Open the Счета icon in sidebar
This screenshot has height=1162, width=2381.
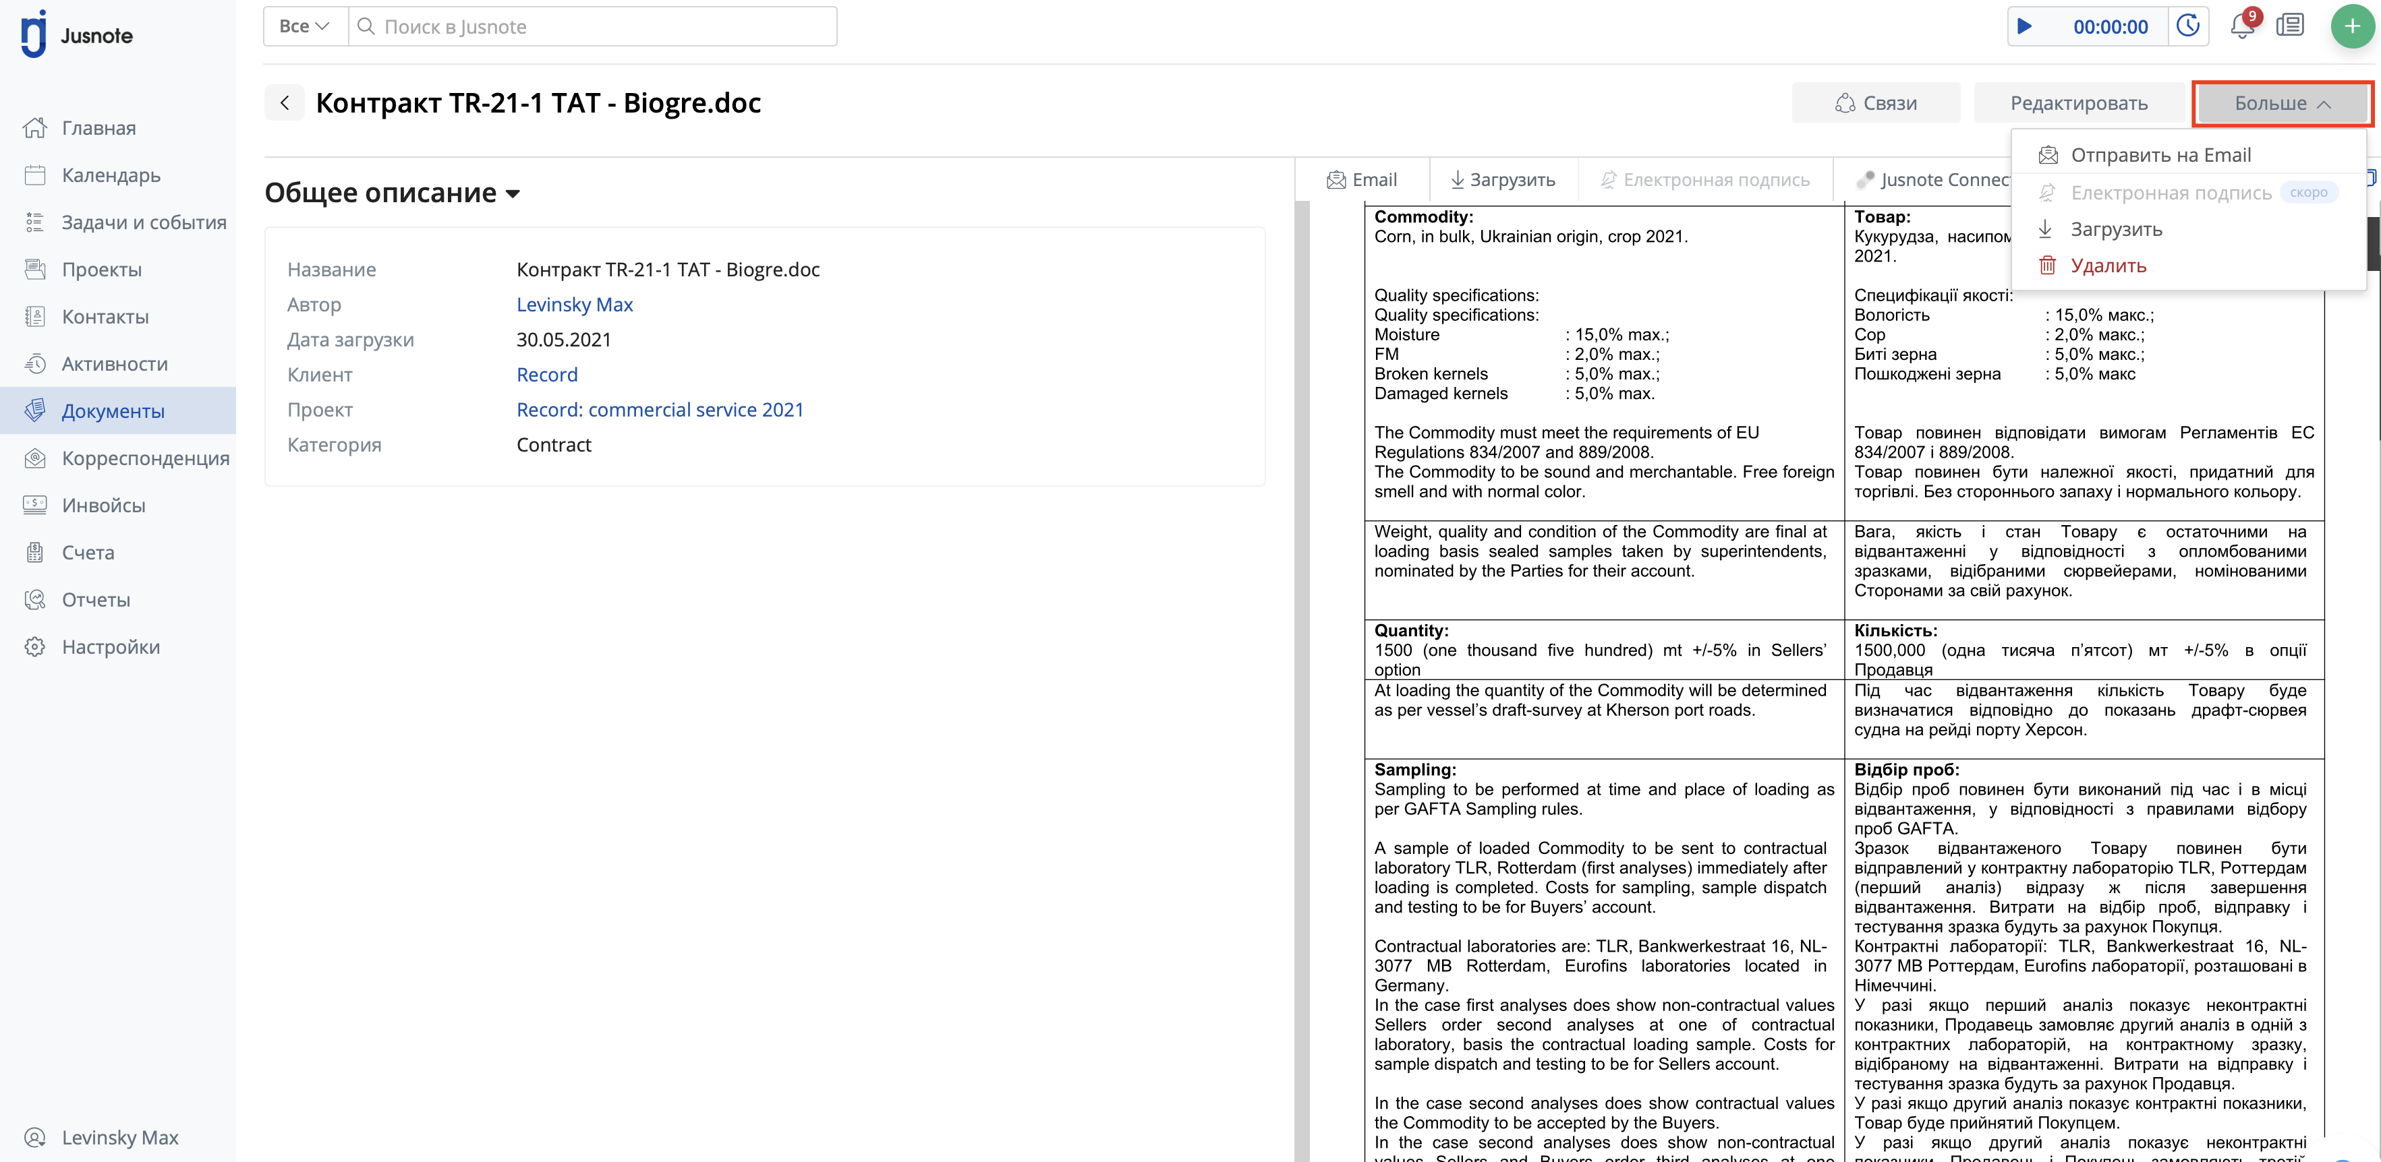pos(35,551)
